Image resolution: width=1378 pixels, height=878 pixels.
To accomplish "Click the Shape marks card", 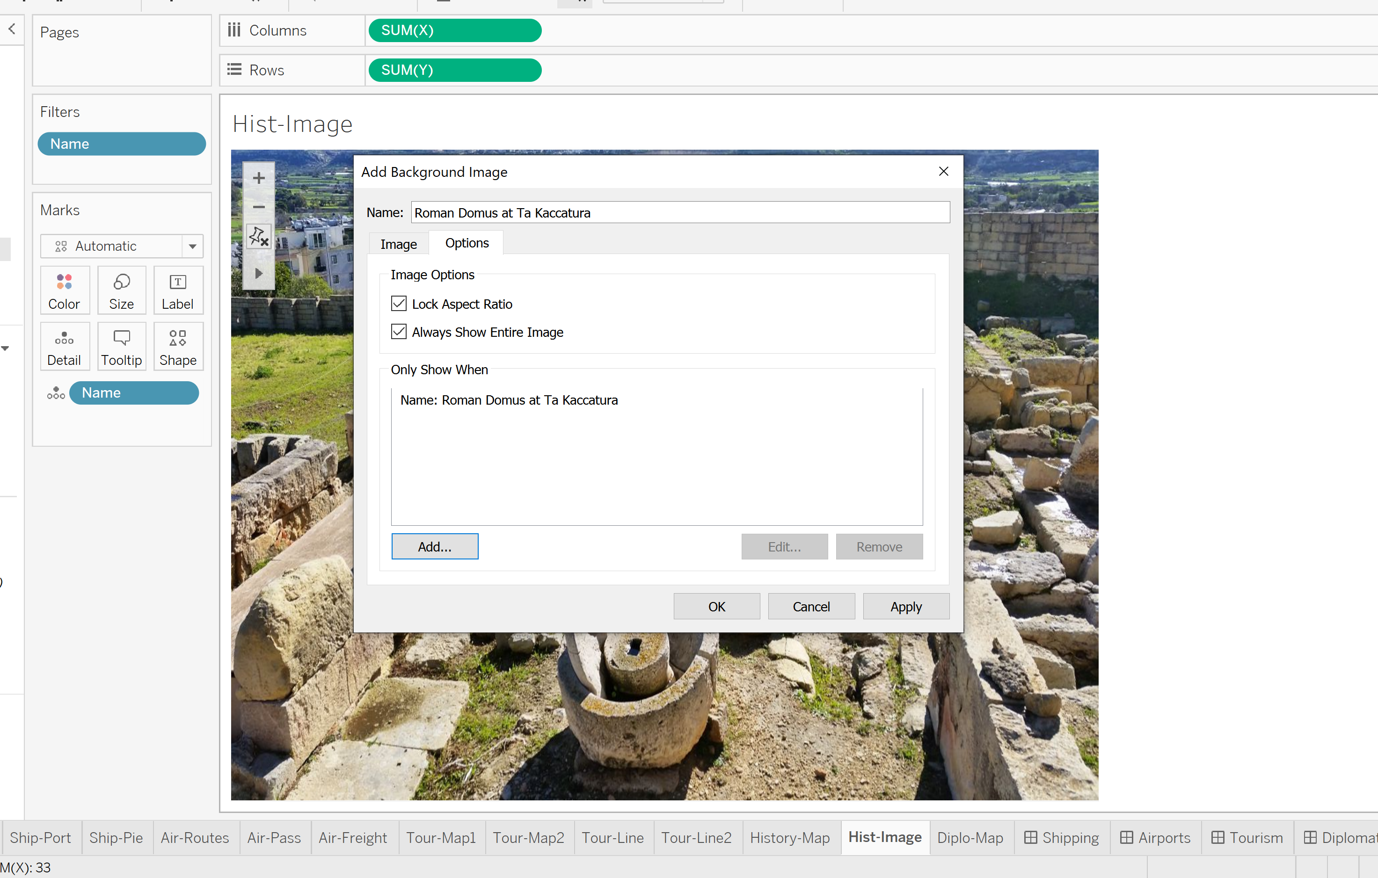I will (x=177, y=347).
